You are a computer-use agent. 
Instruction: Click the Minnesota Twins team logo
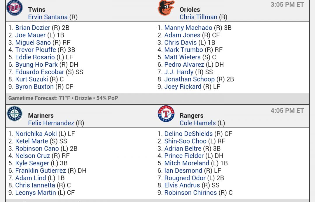click(x=15, y=8)
